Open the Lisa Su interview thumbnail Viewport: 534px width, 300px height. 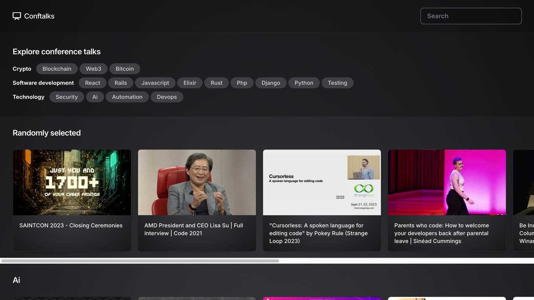tap(197, 182)
